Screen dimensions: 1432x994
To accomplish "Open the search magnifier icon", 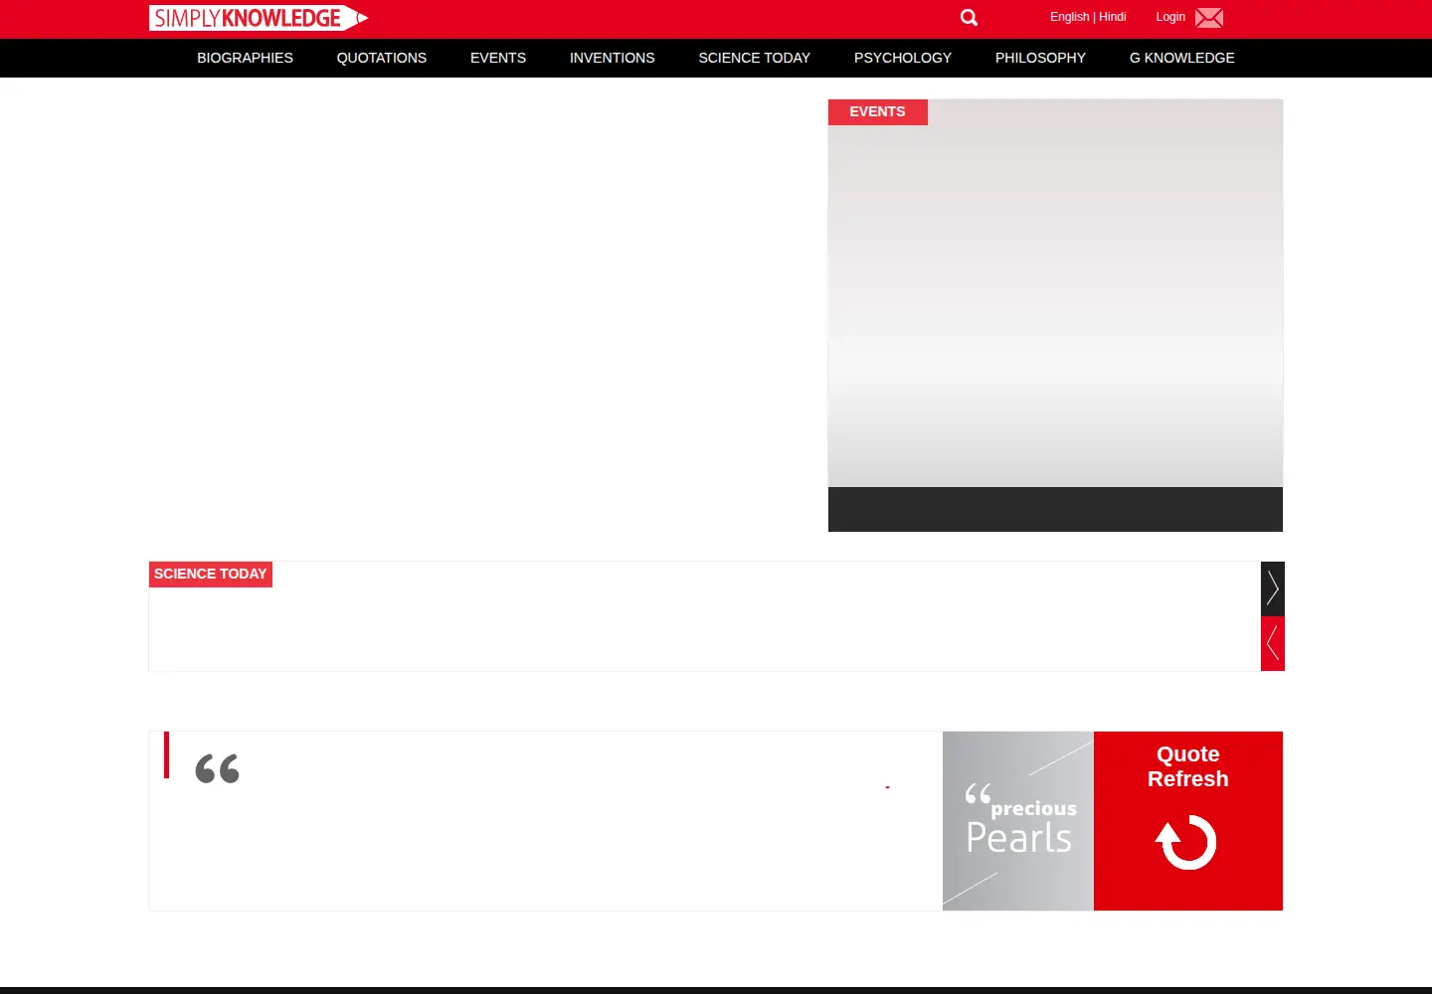I will (970, 18).
